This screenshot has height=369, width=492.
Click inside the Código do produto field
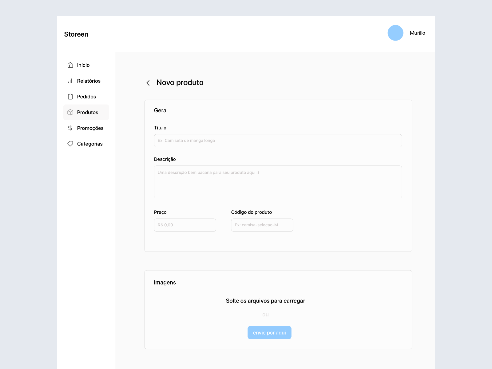coord(262,225)
